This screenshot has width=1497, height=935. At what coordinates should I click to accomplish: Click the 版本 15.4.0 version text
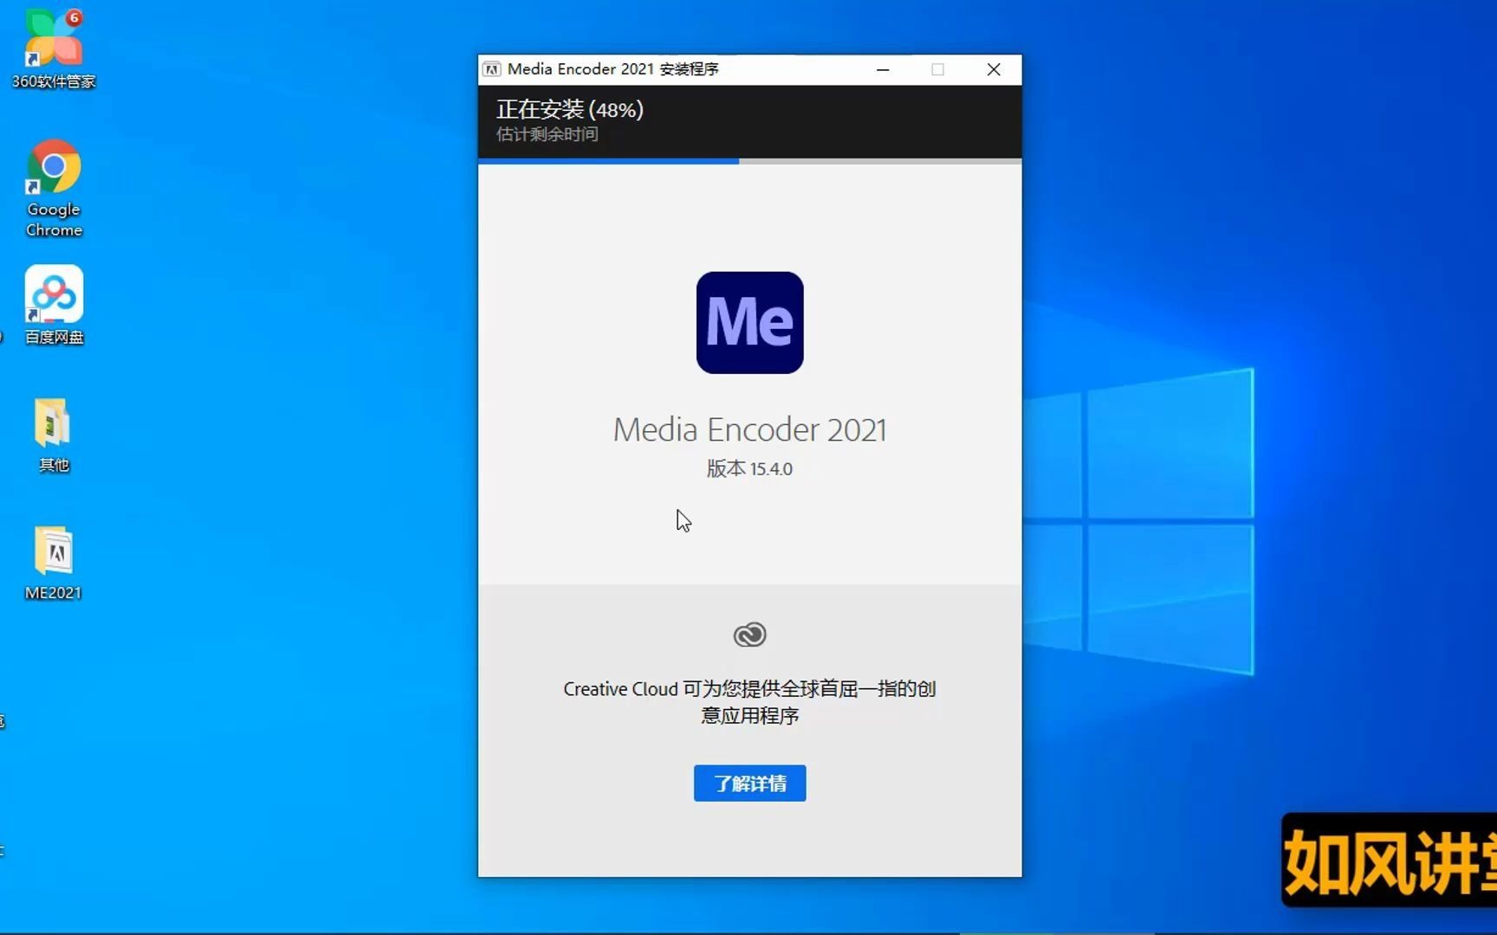tap(749, 468)
